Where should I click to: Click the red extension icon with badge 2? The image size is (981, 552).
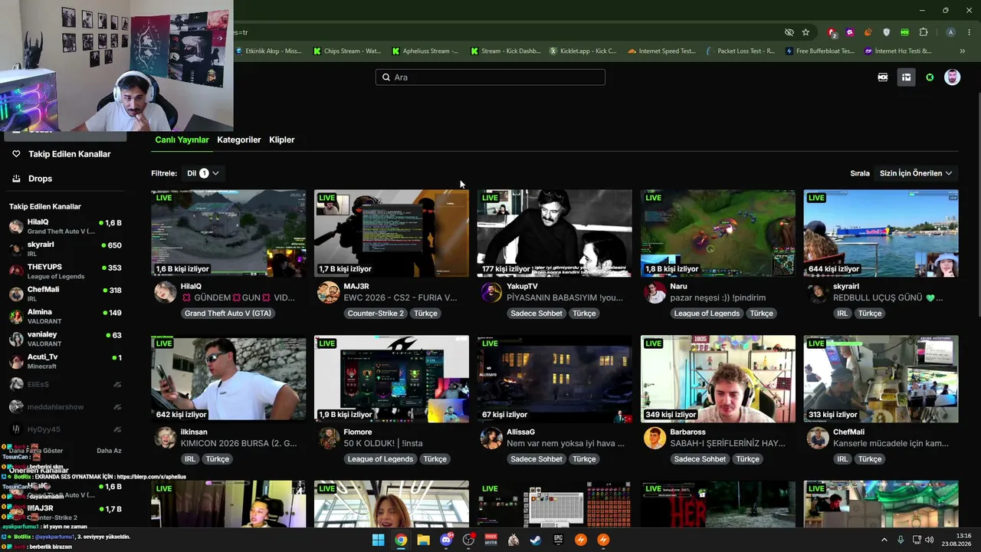point(832,32)
